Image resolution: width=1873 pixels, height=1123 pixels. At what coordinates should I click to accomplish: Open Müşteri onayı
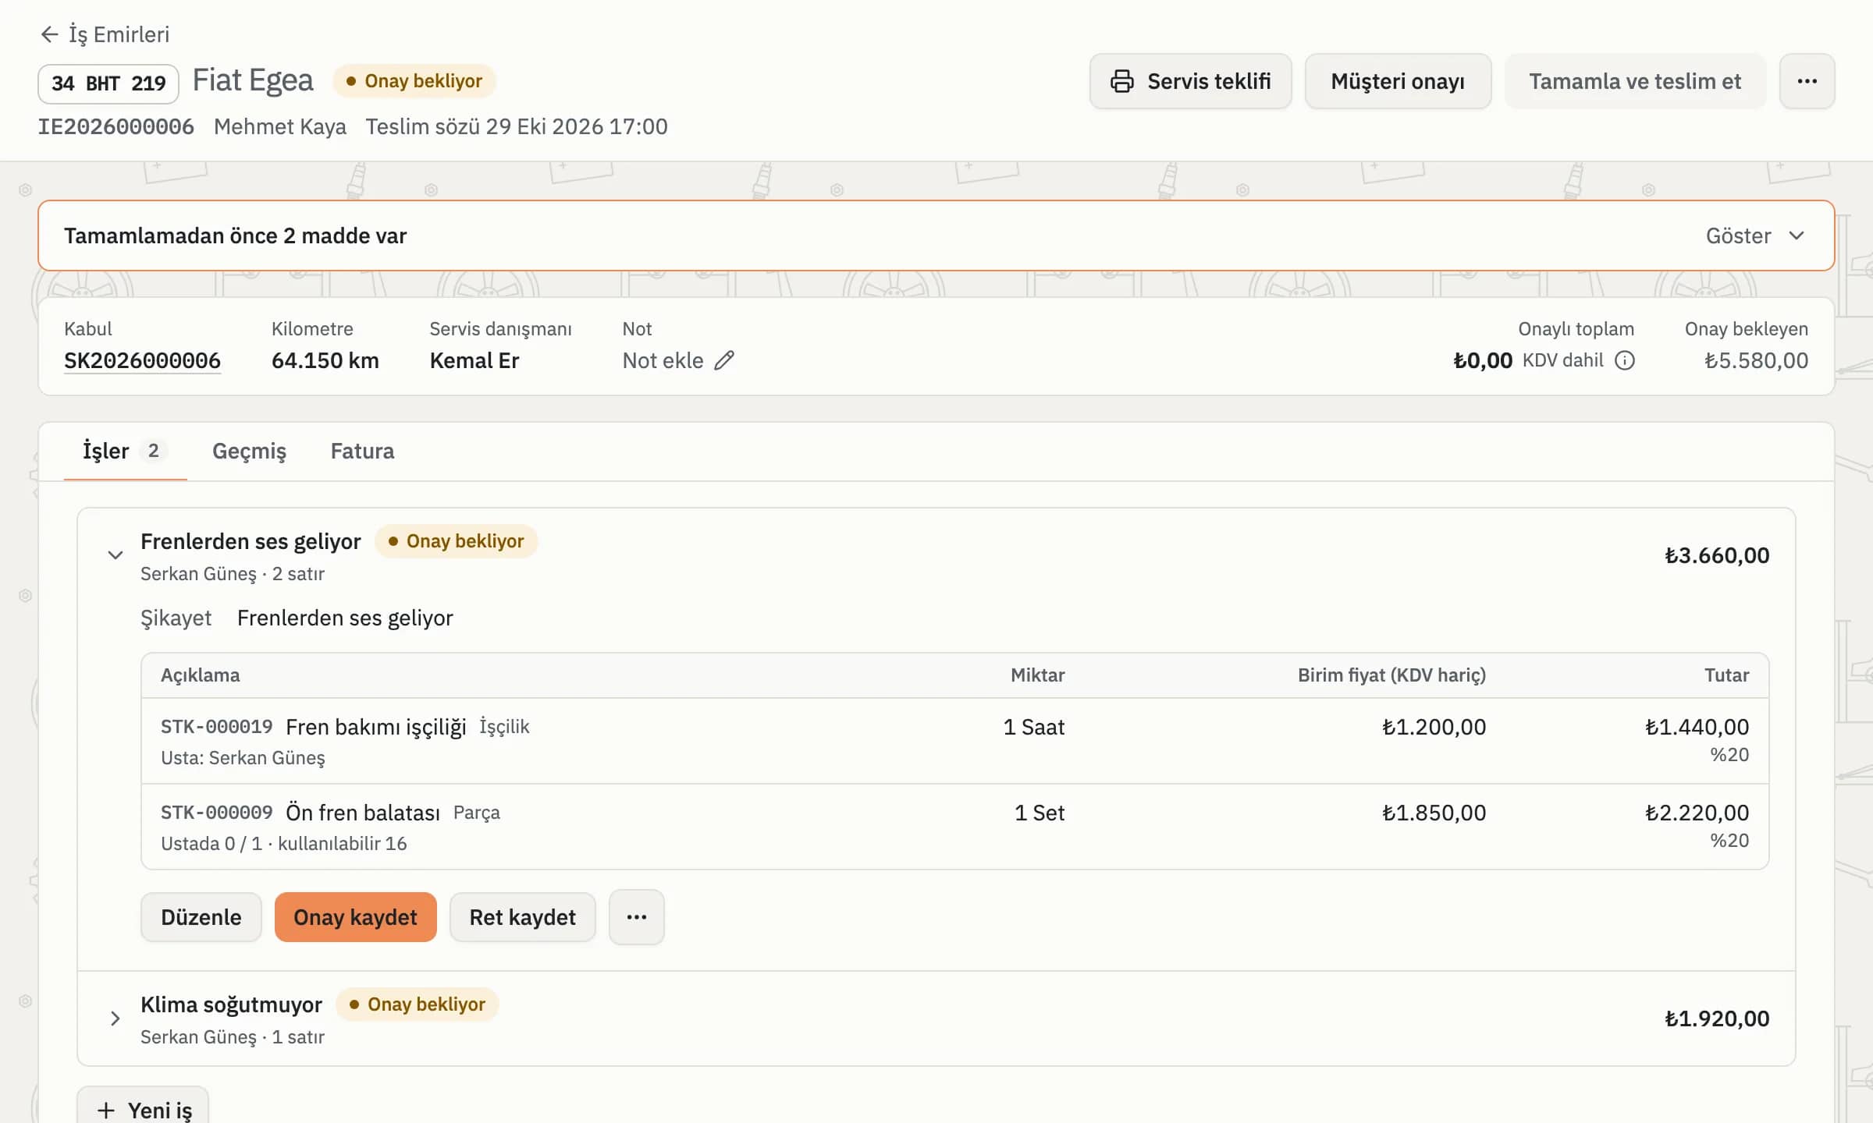pyautogui.click(x=1398, y=81)
